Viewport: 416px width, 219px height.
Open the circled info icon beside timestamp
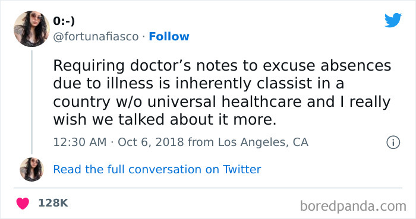[x=393, y=142]
